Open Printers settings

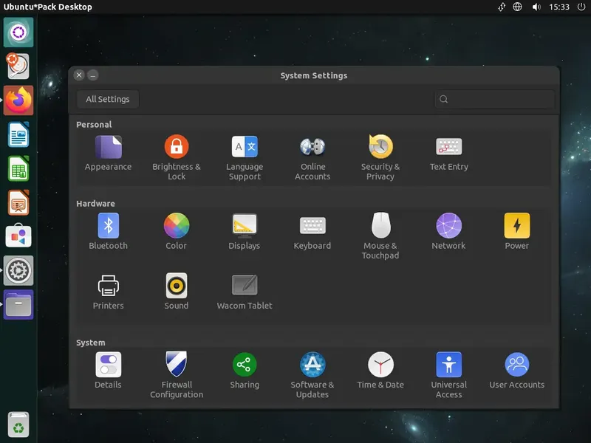[108, 292]
